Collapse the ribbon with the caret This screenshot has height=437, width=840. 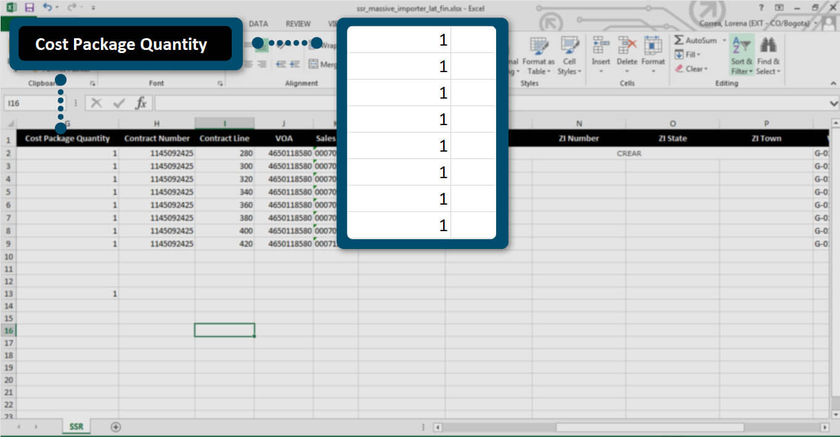[833, 83]
